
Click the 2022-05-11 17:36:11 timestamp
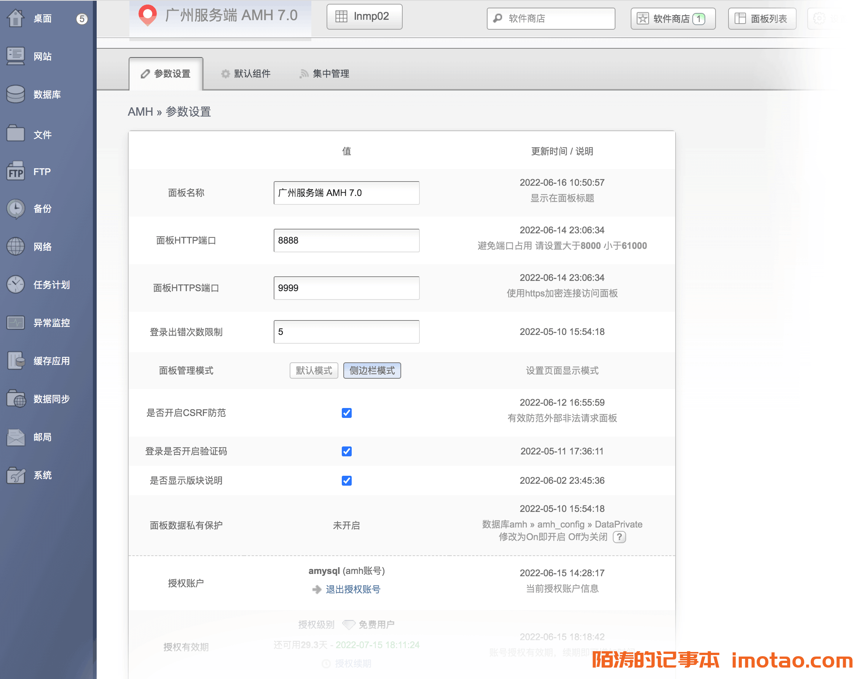click(562, 451)
